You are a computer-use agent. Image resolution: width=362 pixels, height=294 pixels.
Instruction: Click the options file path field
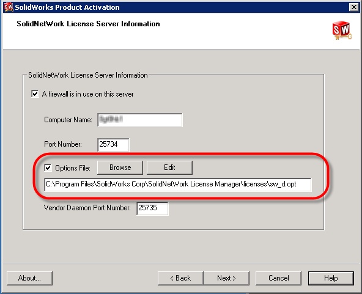tap(177, 185)
